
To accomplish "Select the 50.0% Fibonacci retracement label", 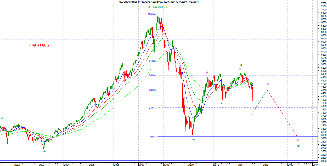I will click(152, 75).
